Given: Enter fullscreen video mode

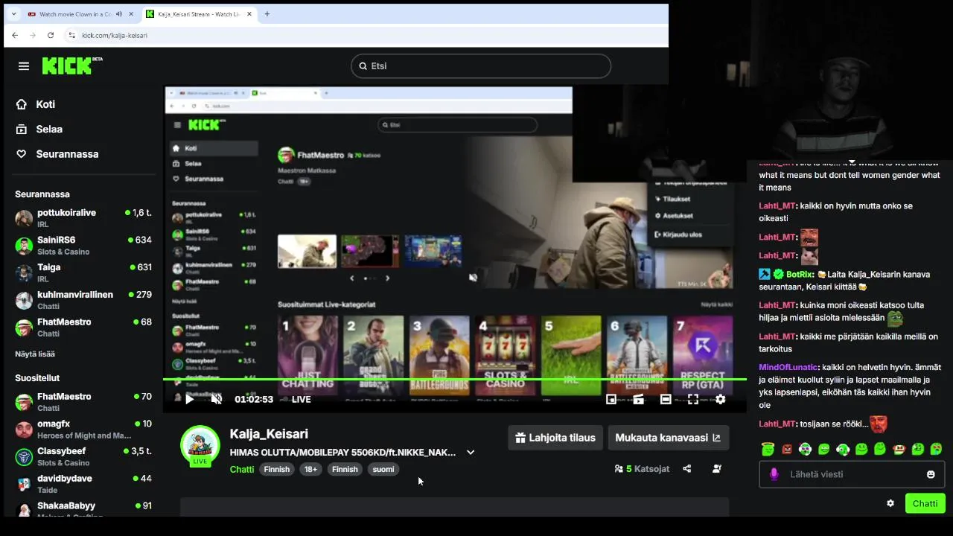Looking at the screenshot, I should pyautogui.click(x=693, y=399).
